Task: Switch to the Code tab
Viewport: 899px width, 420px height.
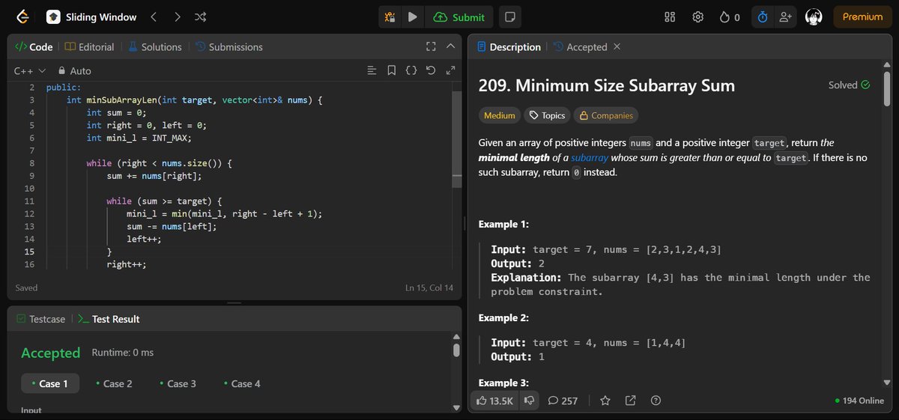Action: pos(34,46)
